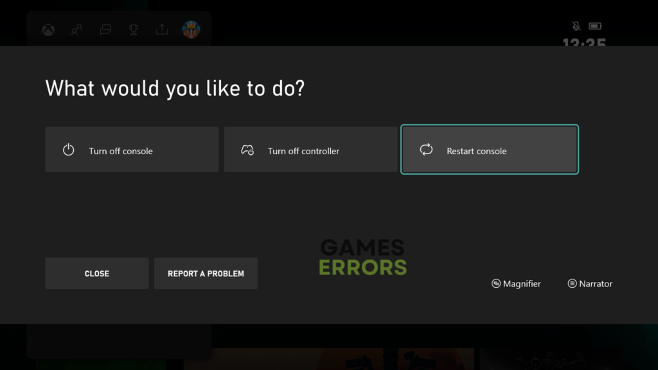The height and width of the screenshot is (370, 658).
Task: Click the muted microphone status icon
Action: [x=576, y=26]
